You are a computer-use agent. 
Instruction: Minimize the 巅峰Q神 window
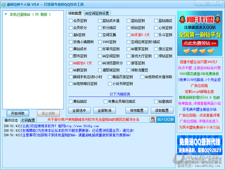click(199, 3)
